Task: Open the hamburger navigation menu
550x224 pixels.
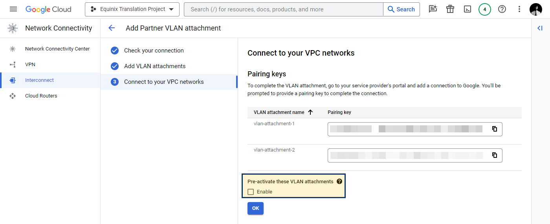Action: [x=13, y=9]
